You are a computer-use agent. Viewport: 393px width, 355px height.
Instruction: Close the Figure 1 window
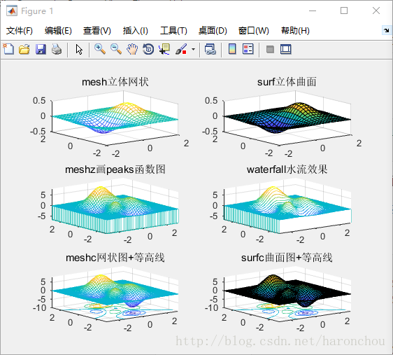(376, 11)
